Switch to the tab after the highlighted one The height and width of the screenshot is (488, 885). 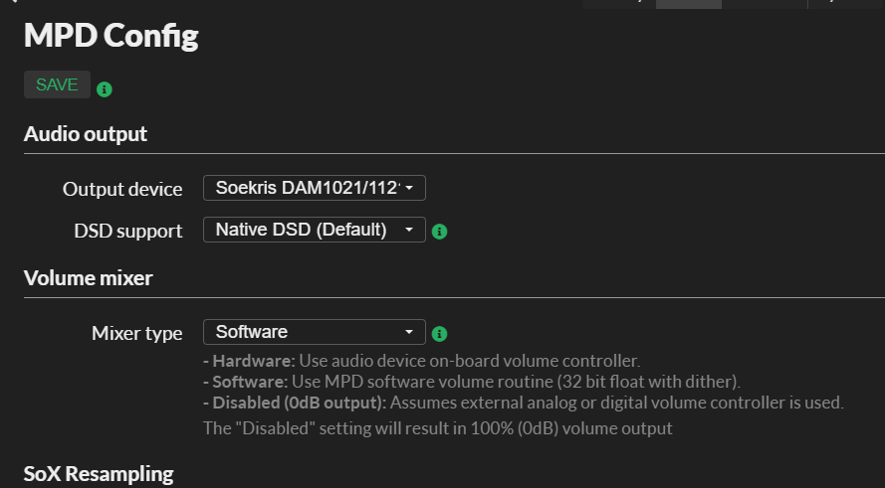point(765,4)
